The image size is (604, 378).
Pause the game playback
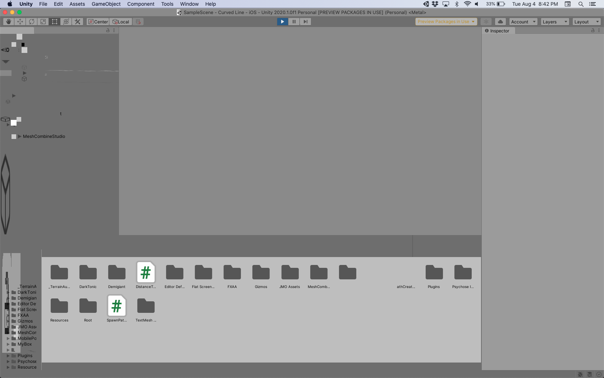click(x=294, y=22)
